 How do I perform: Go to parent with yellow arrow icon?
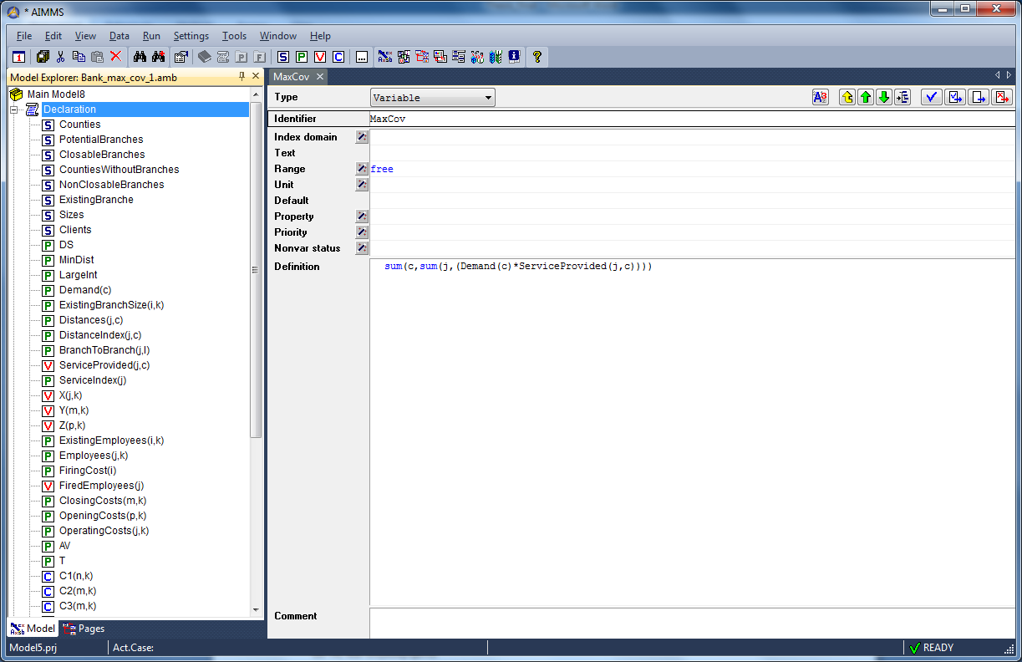click(847, 98)
